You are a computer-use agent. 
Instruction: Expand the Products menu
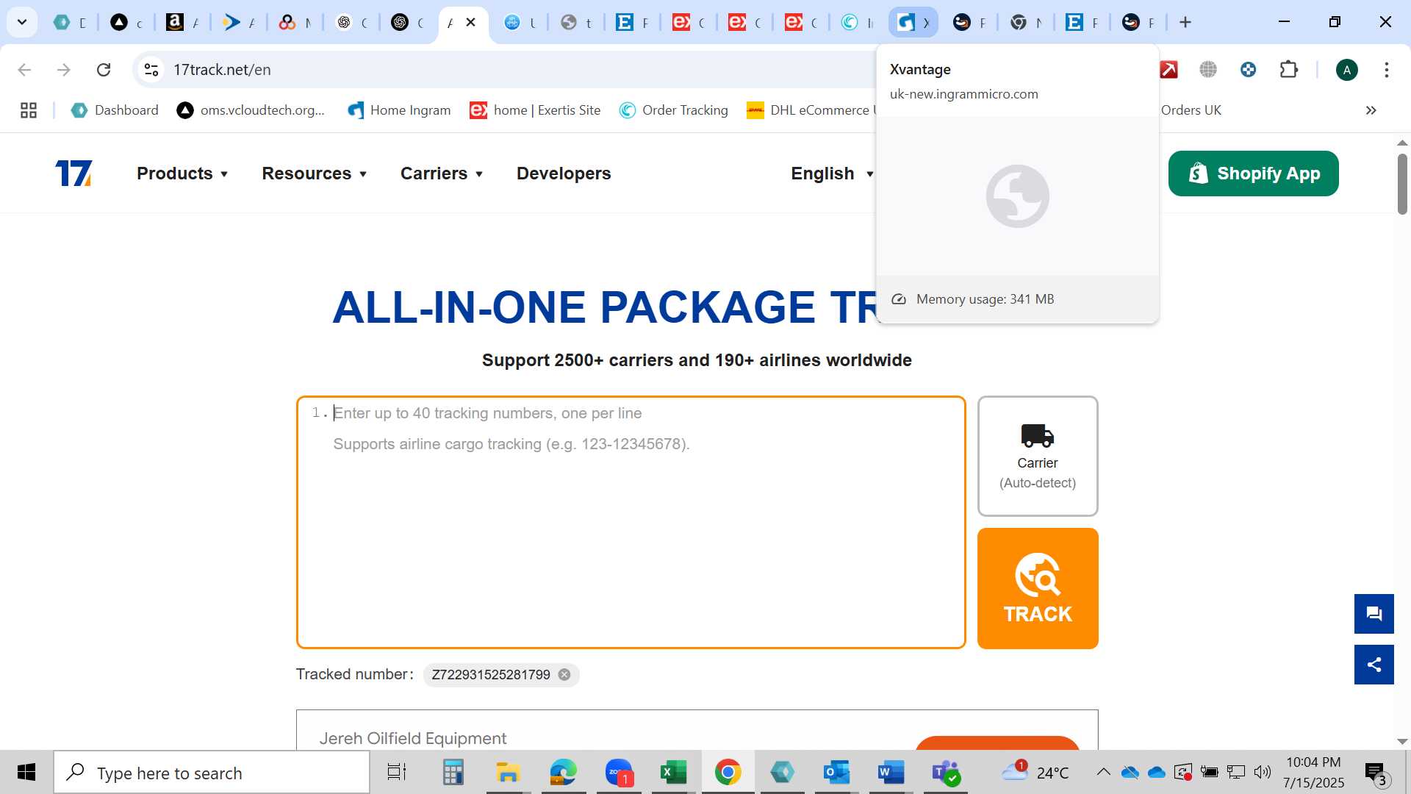(x=182, y=174)
